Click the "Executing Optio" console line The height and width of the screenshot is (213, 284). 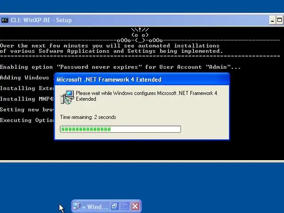[27, 120]
